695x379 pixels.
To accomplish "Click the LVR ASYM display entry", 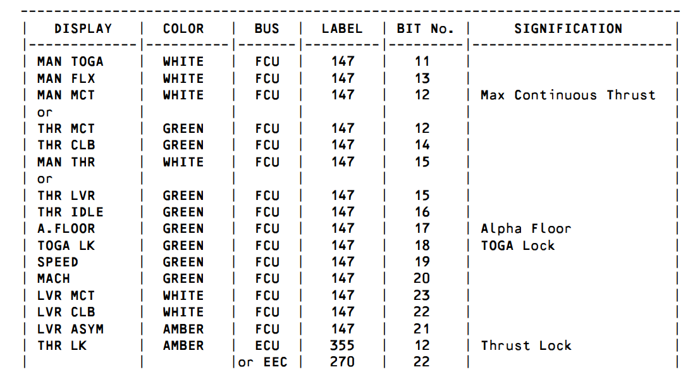I will point(70,329).
